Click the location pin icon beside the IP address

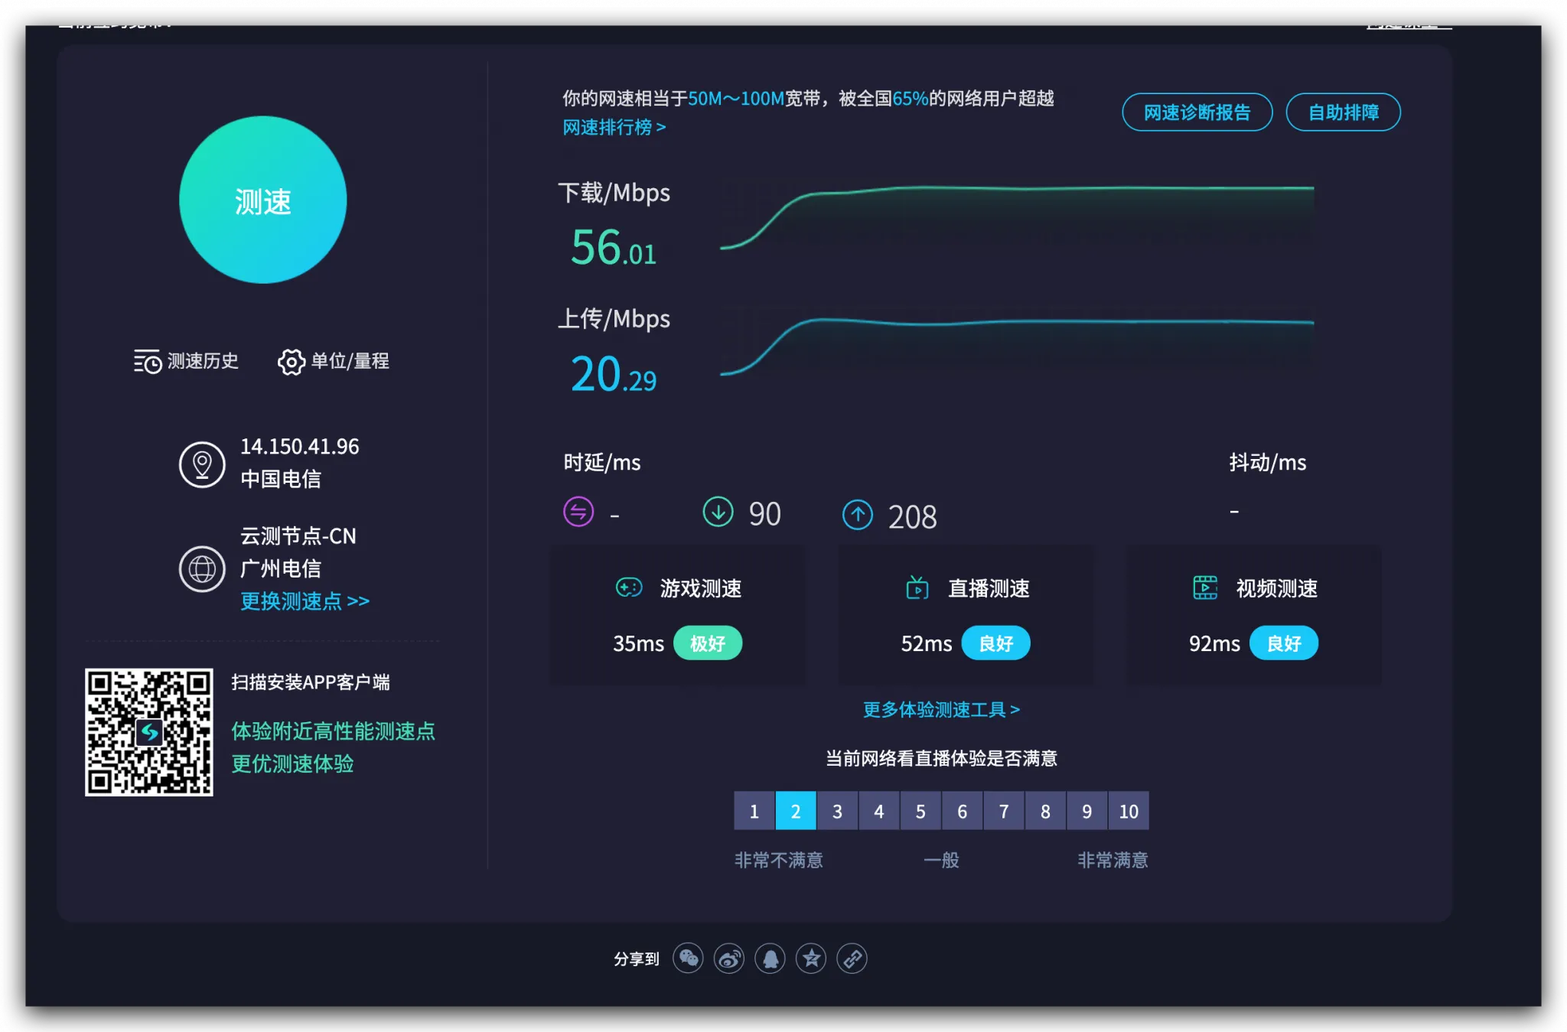(x=202, y=463)
